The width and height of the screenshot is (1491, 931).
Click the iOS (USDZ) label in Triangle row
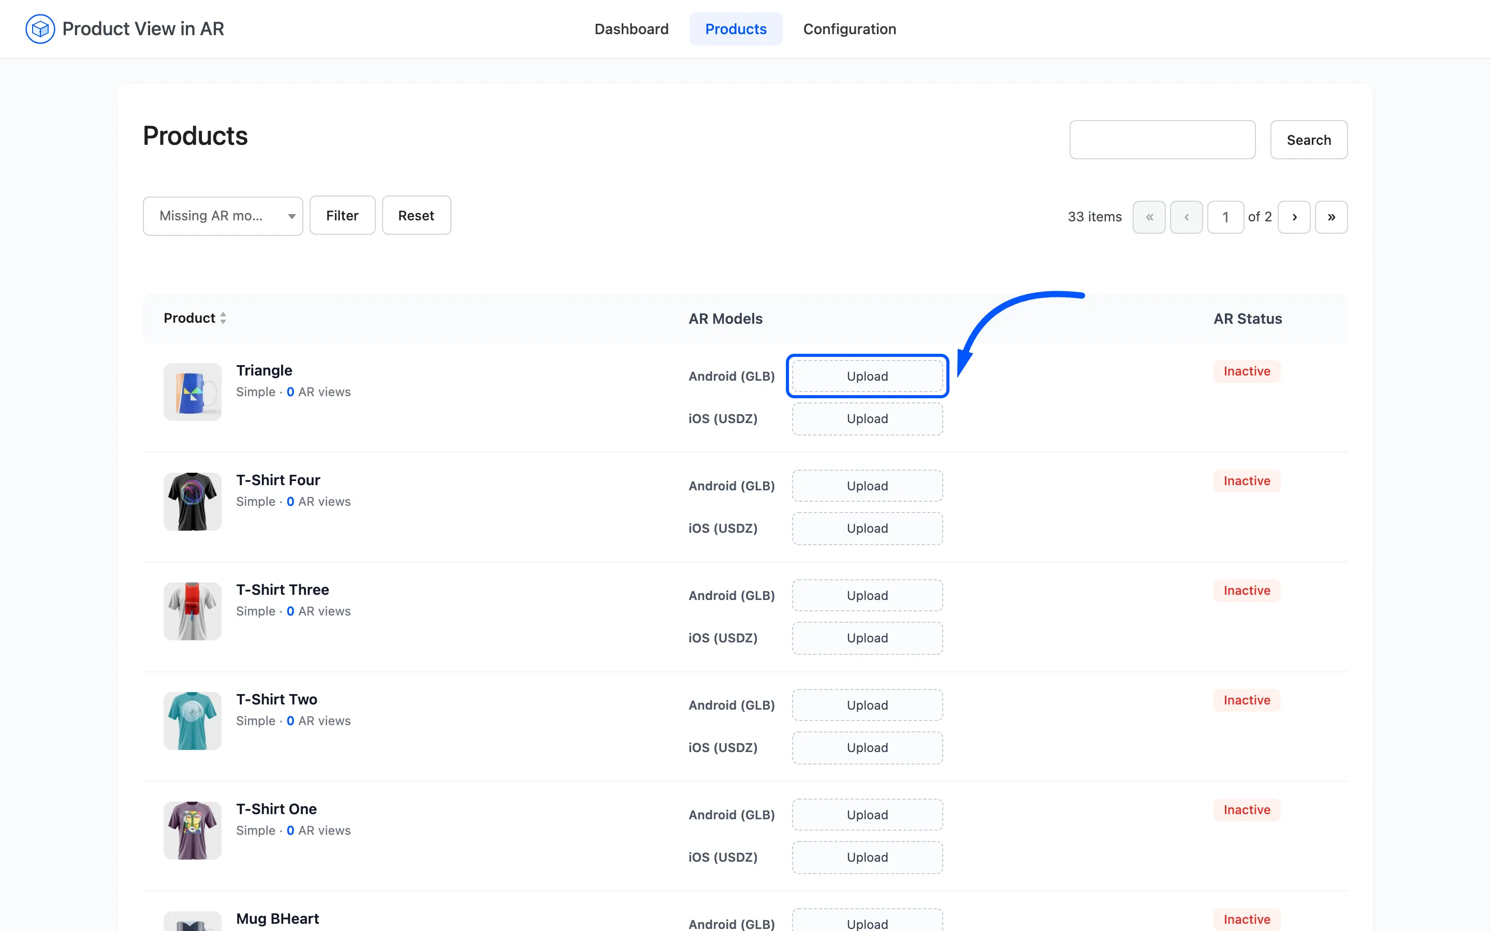pyautogui.click(x=723, y=419)
